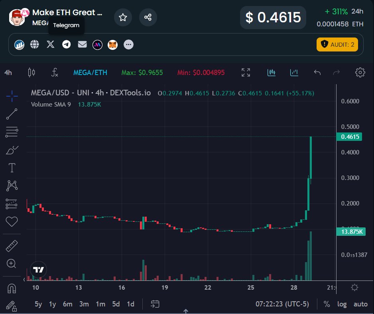Set chart range to 5y
This screenshot has width=374, height=314.
coord(38,304)
